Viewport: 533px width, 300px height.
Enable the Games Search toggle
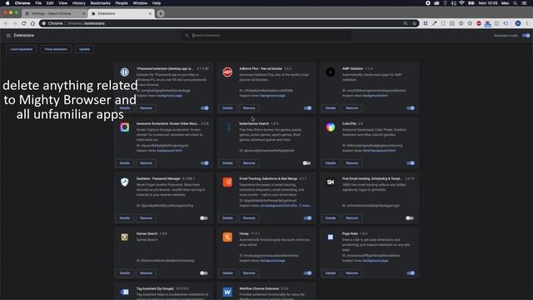(x=203, y=273)
